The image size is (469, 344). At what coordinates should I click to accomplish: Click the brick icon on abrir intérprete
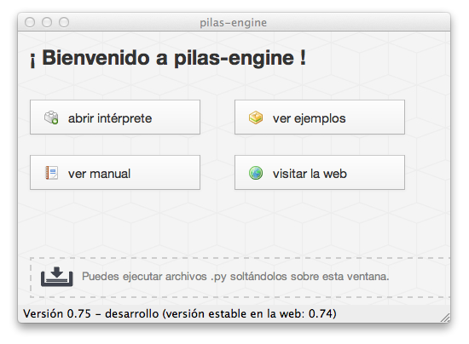(x=51, y=118)
